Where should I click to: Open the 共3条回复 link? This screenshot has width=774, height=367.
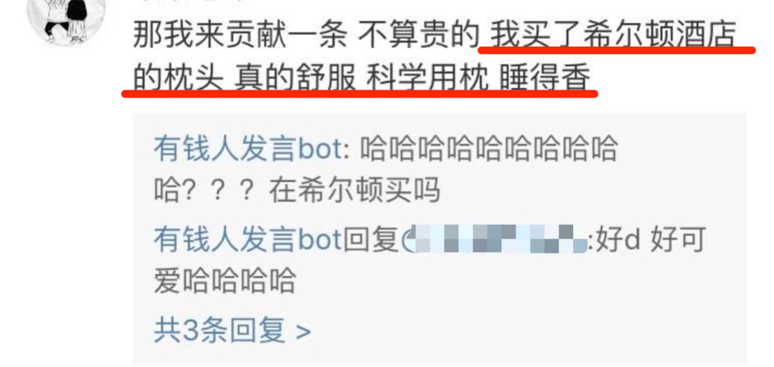click(220, 330)
